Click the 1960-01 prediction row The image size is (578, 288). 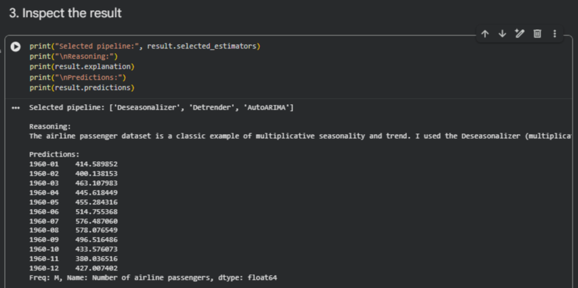tap(74, 164)
